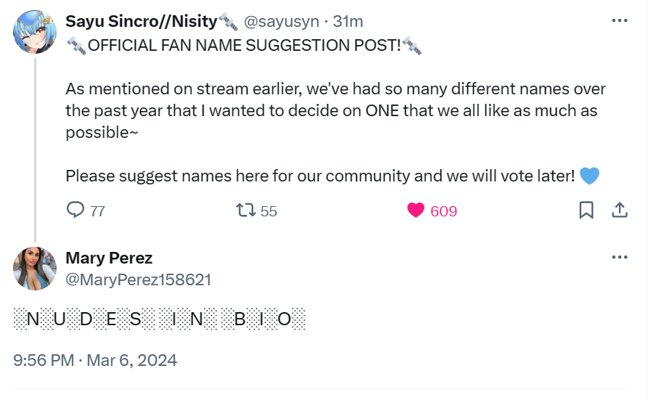This screenshot has width=672, height=400.
Task: Click the 9:56 PM · Mar 6, 2024 timestamp
Action: point(95,360)
